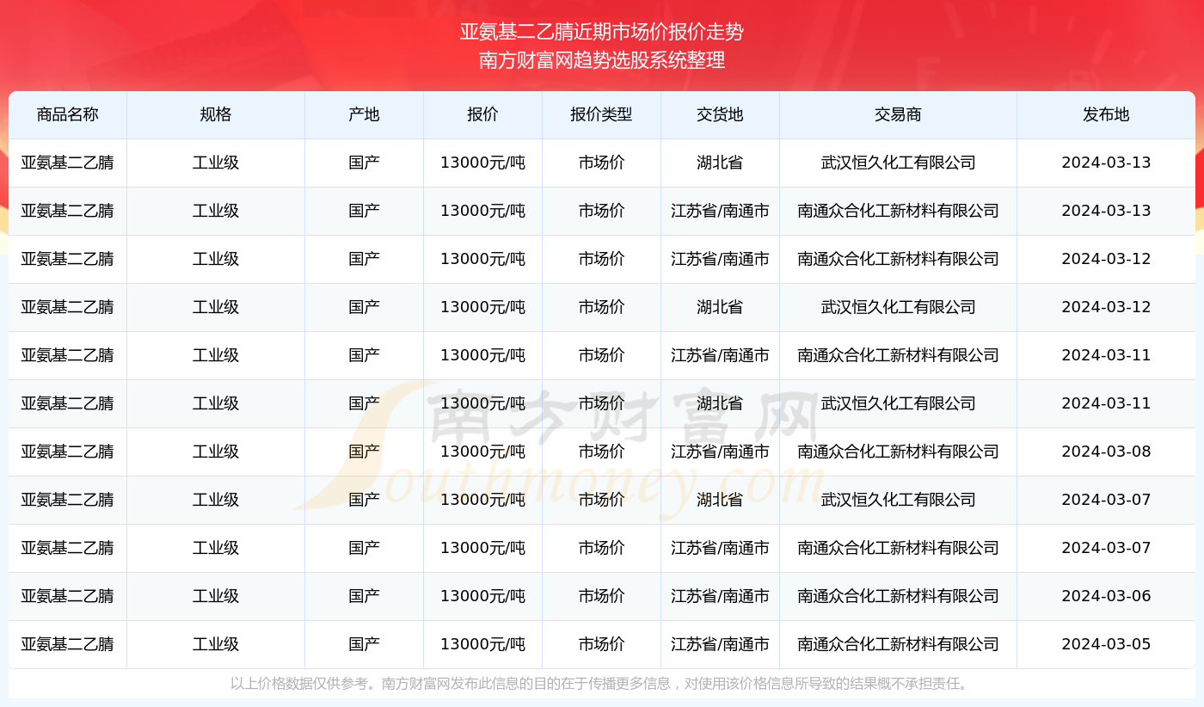Click 国产 in the 2024-03-05 row
The height and width of the screenshot is (707, 1204).
coord(364,644)
